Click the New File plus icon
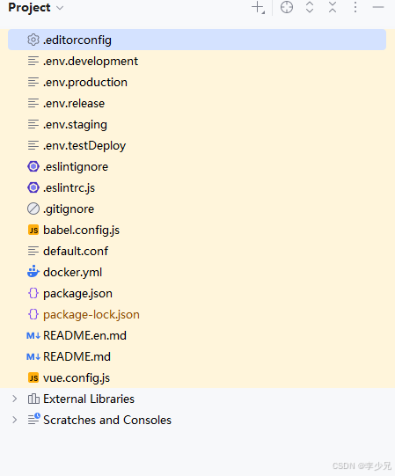395x476 pixels. click(x=259, y=7)
